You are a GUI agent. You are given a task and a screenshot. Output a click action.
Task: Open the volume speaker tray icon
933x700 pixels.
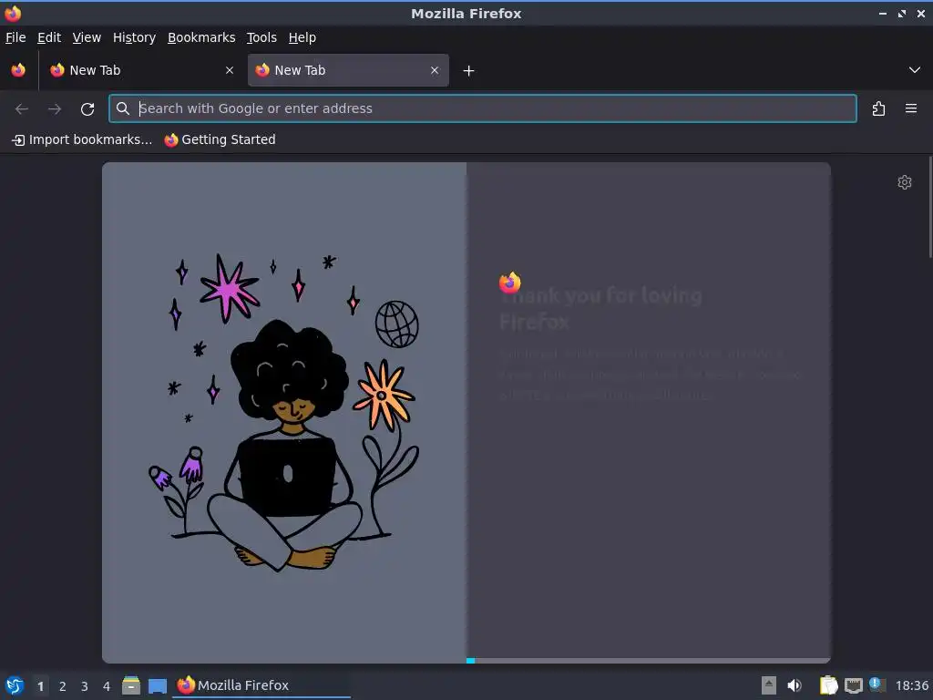[x=795, y=685]
